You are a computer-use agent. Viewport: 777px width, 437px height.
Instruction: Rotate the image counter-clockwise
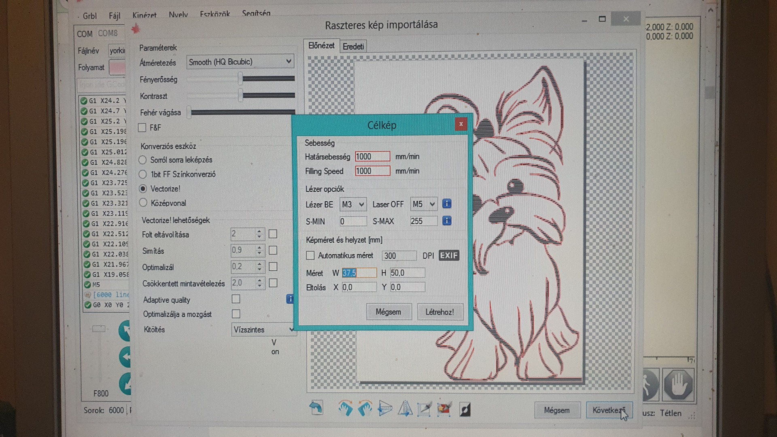pos(365,409)
